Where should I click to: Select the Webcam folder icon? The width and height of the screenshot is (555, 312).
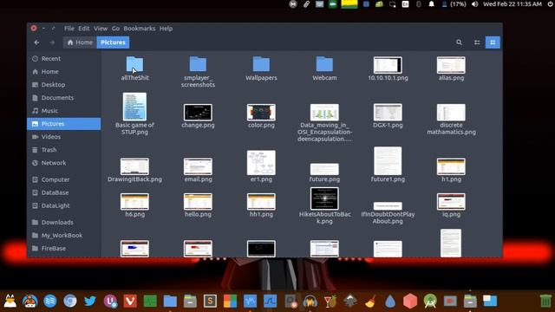(324, 64)
